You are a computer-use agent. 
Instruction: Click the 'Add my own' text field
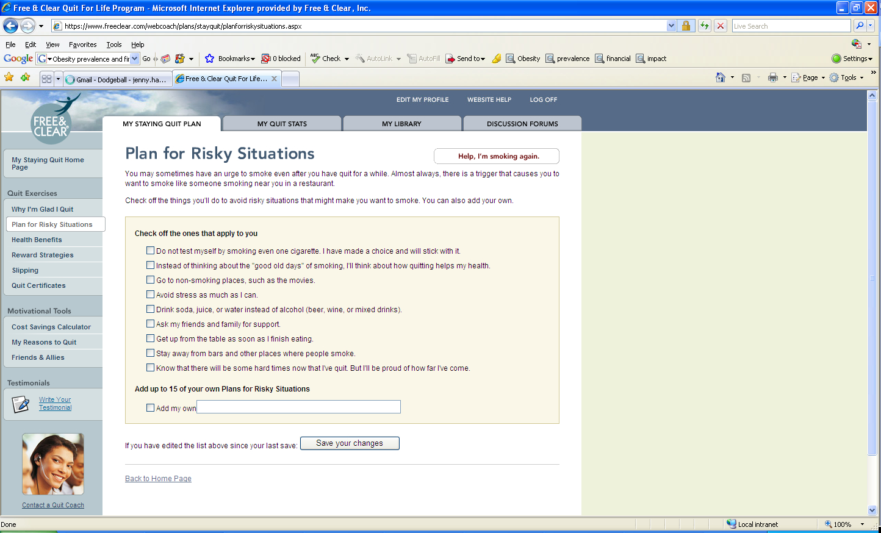click(298, 407)
